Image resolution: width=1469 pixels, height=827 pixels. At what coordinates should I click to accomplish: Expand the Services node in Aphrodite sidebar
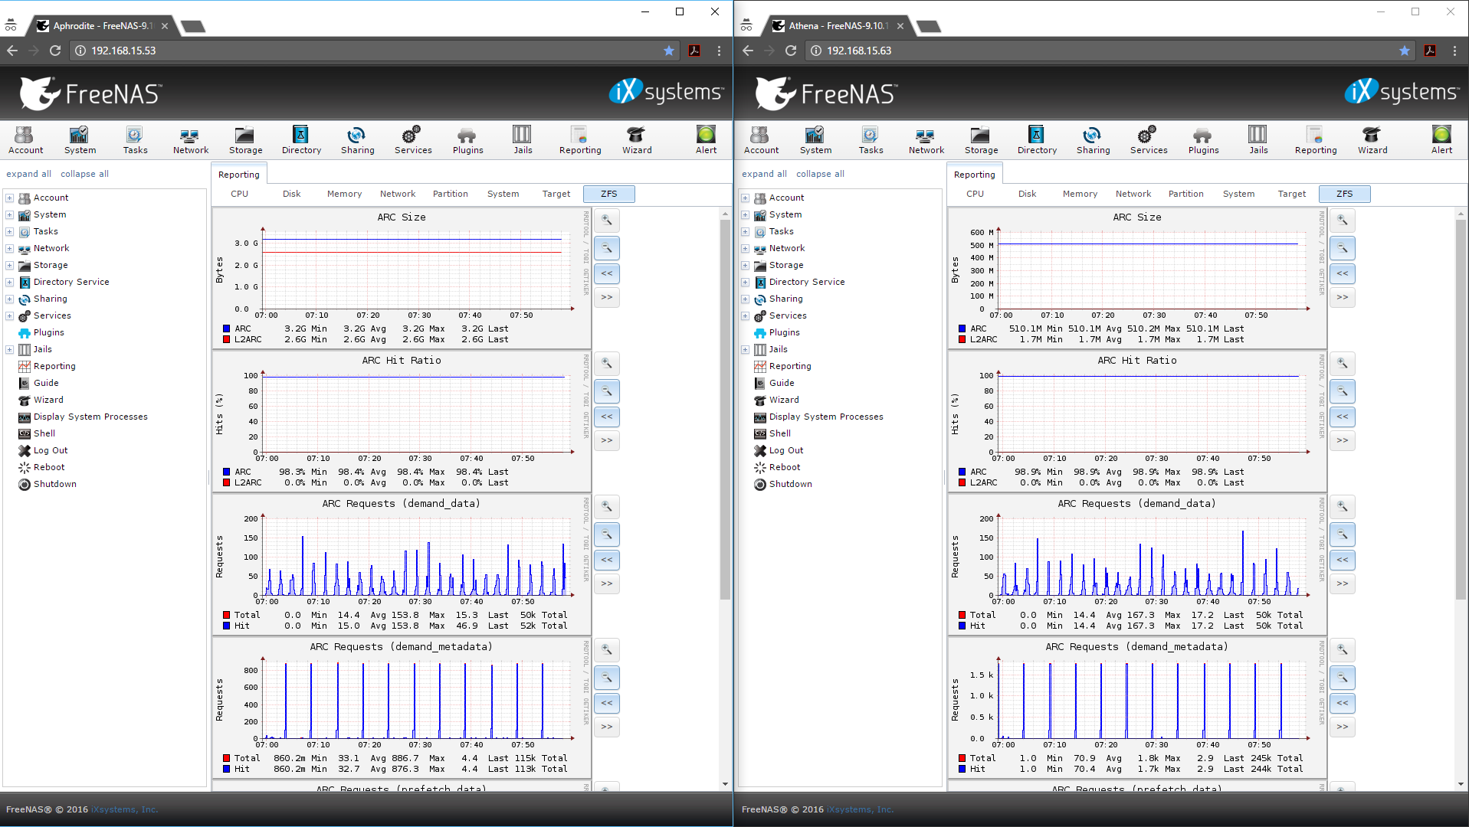point(10,316)
